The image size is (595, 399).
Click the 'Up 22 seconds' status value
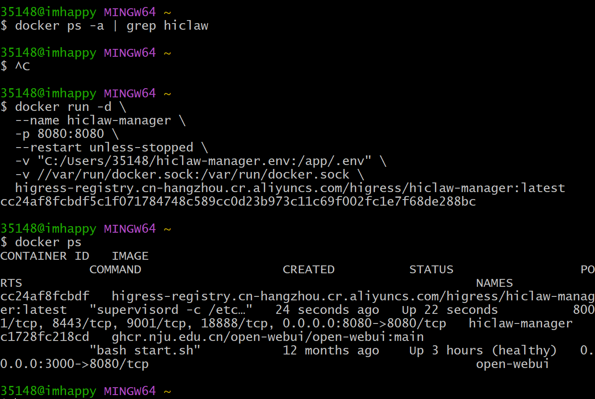click(x=450, y=310)
